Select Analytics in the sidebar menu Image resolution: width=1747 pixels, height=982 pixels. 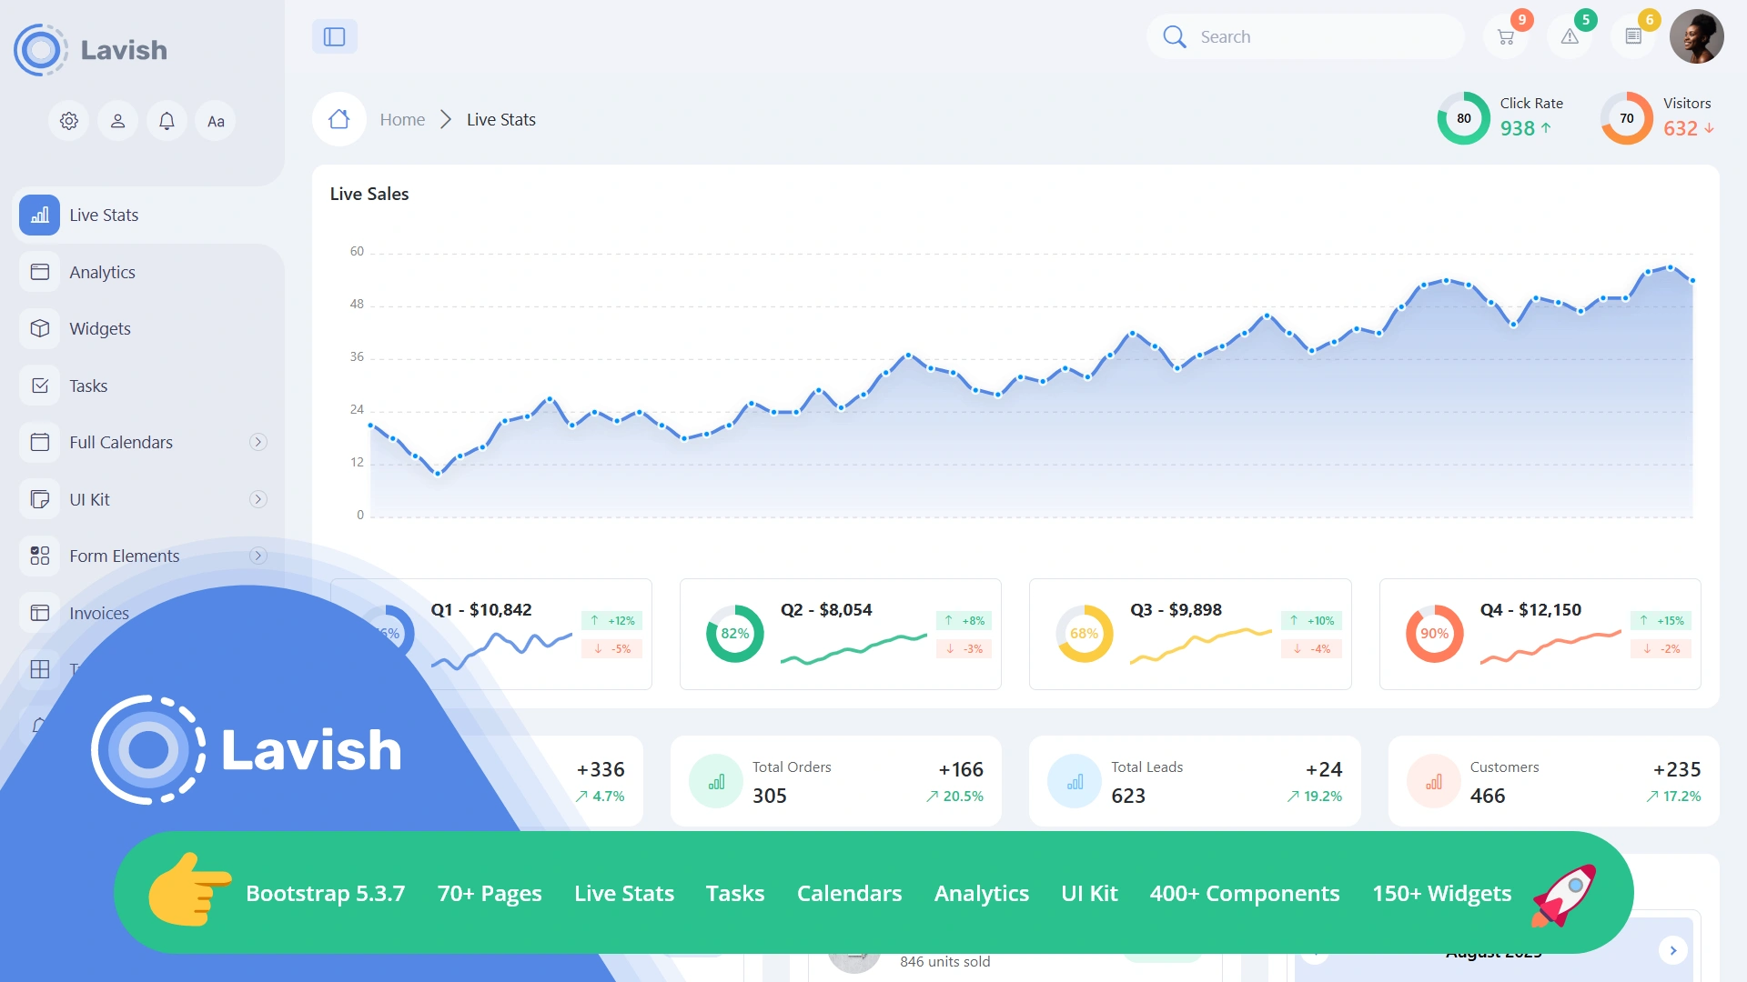coord(102,271)
